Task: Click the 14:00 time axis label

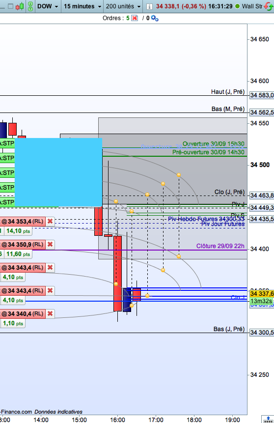Action: (x=41, y=420)
